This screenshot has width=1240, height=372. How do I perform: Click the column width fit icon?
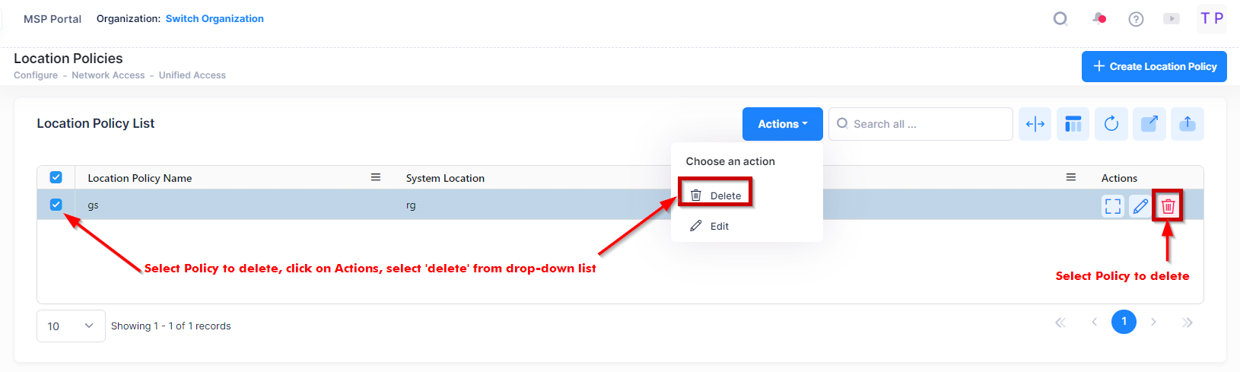tap(1035, 124)
